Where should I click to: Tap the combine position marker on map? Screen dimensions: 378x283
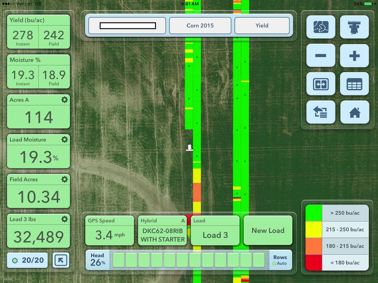189,147
